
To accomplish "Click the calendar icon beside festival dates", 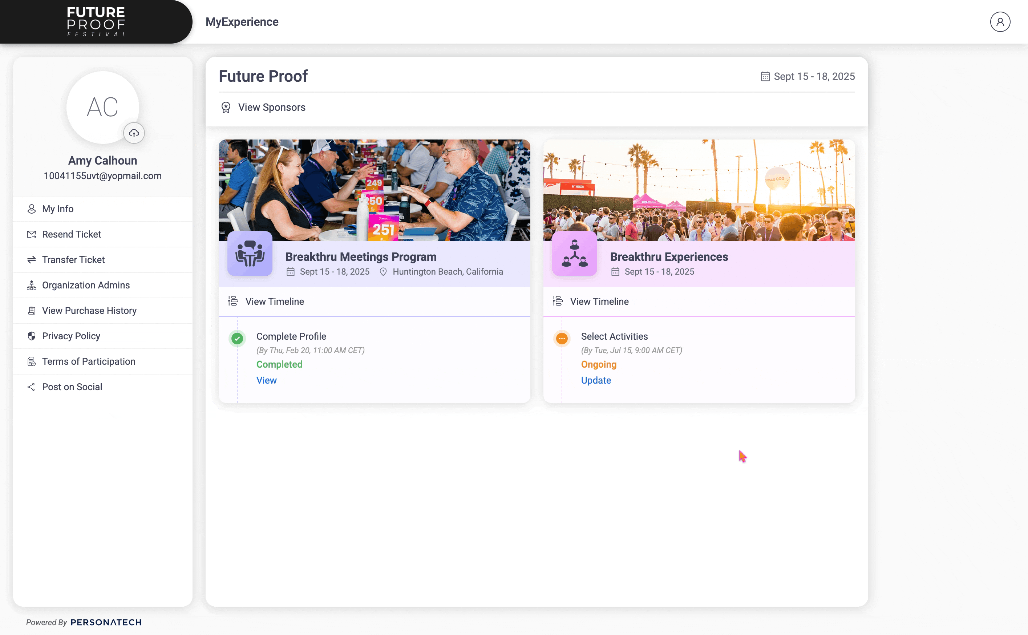I will pyautogui.click(x=765, y=76).
